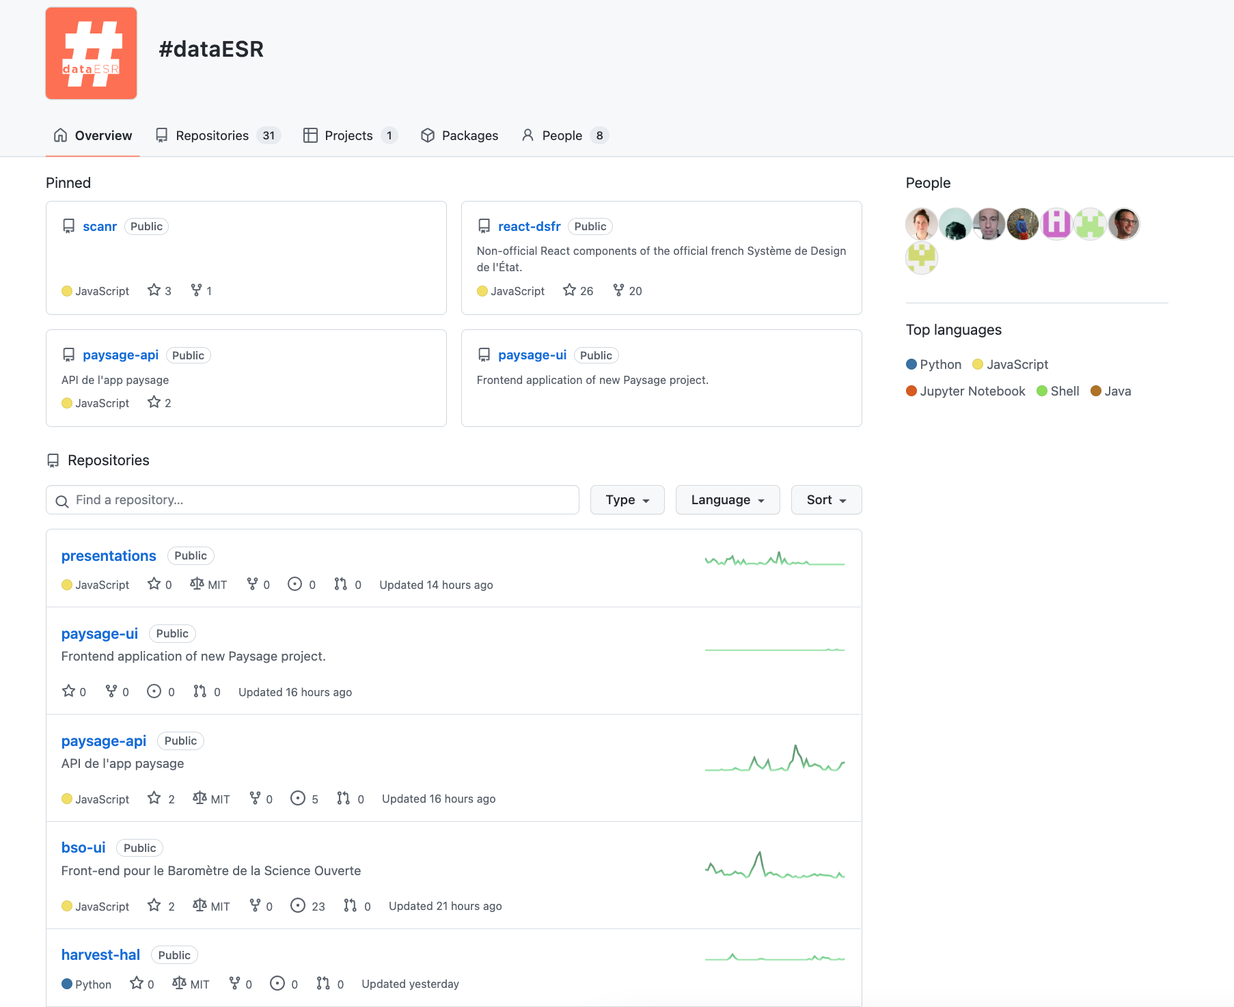Open paysage-api in the repositories list
1234x1007 pixels.
click(x=104, y=741)
